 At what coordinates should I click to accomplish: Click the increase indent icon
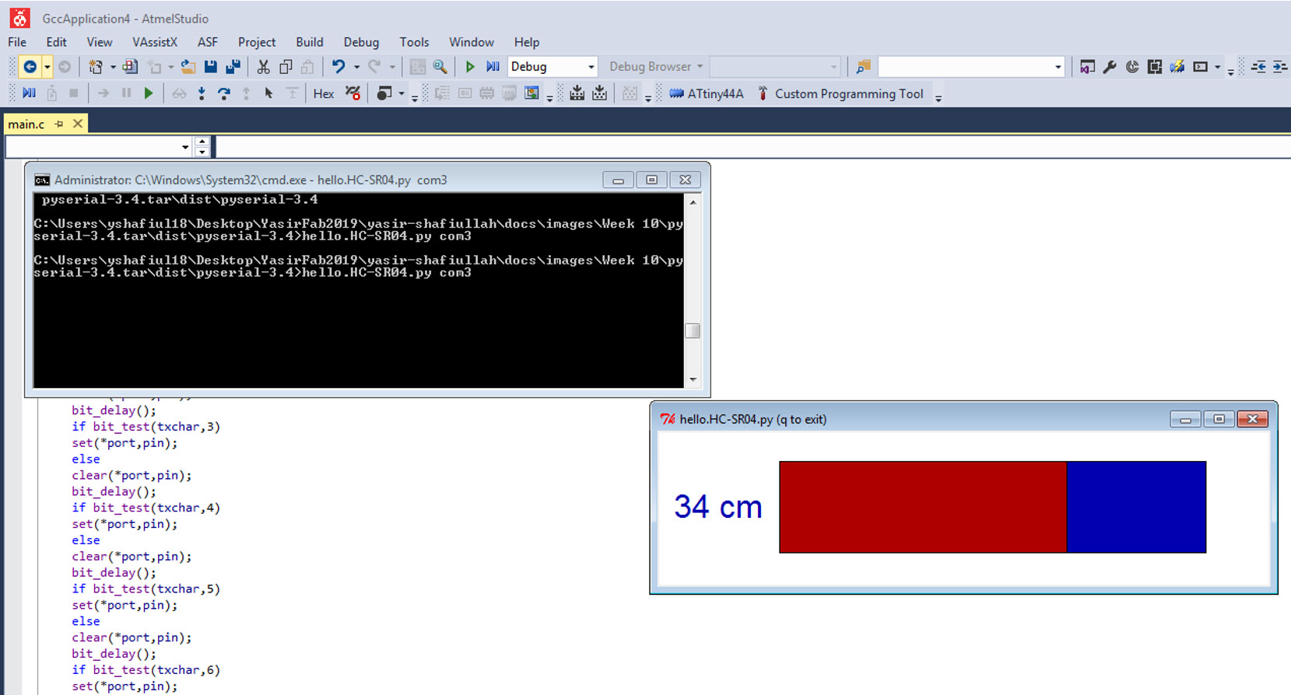click(x=1280, y=67)
